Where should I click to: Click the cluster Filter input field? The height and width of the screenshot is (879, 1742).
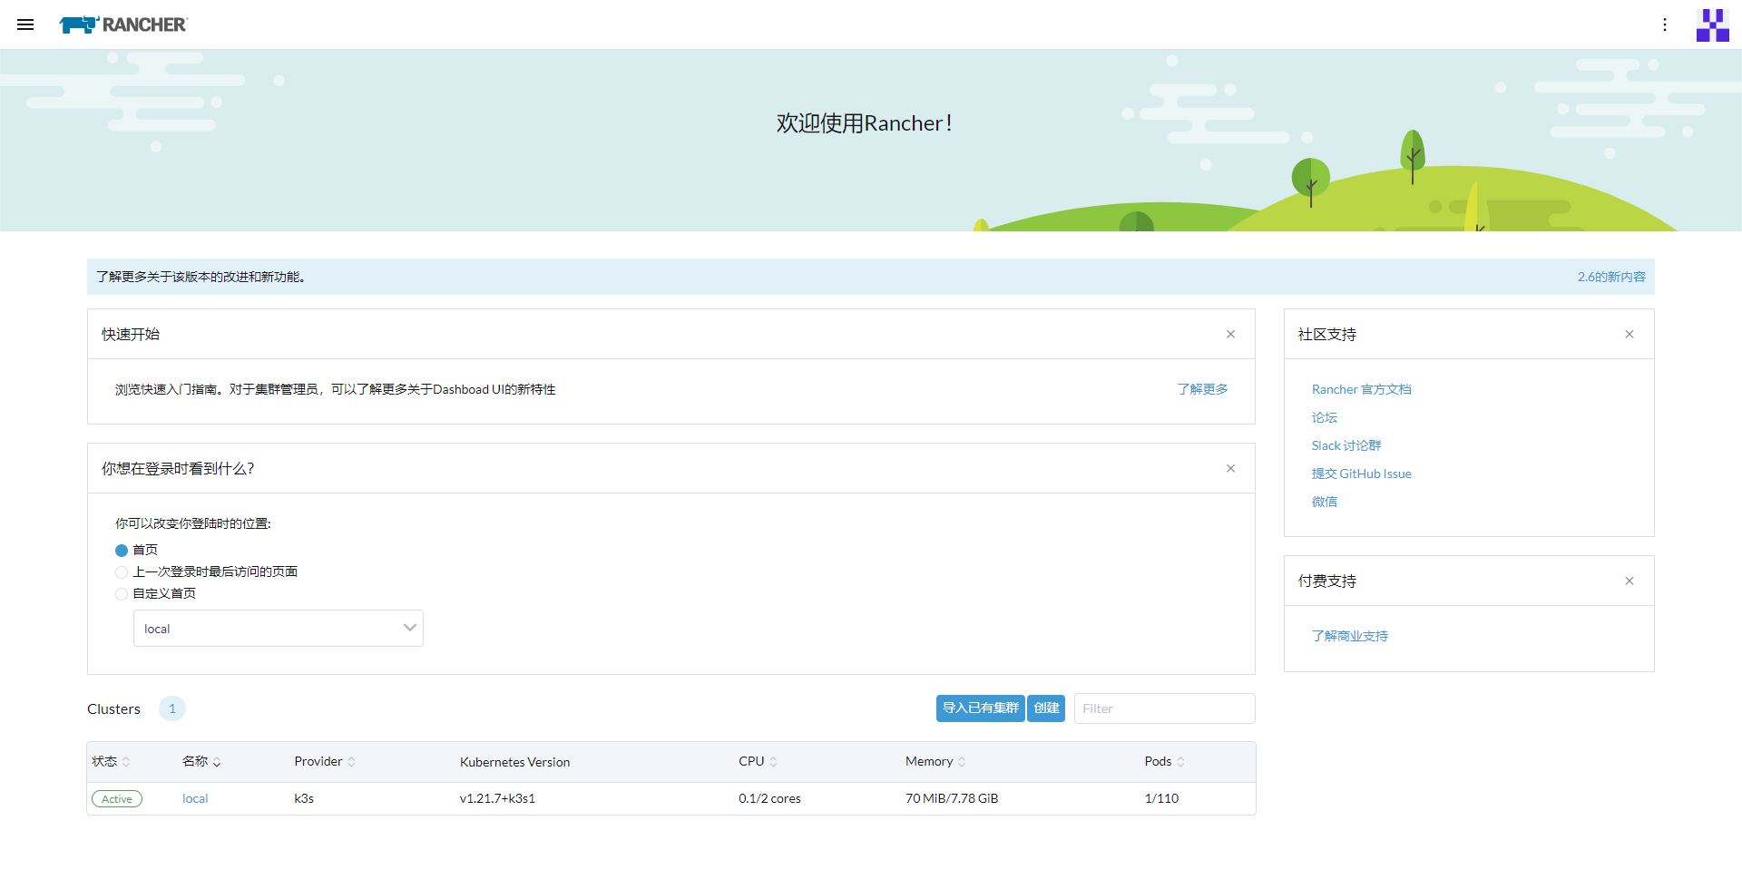[1164, 708]
